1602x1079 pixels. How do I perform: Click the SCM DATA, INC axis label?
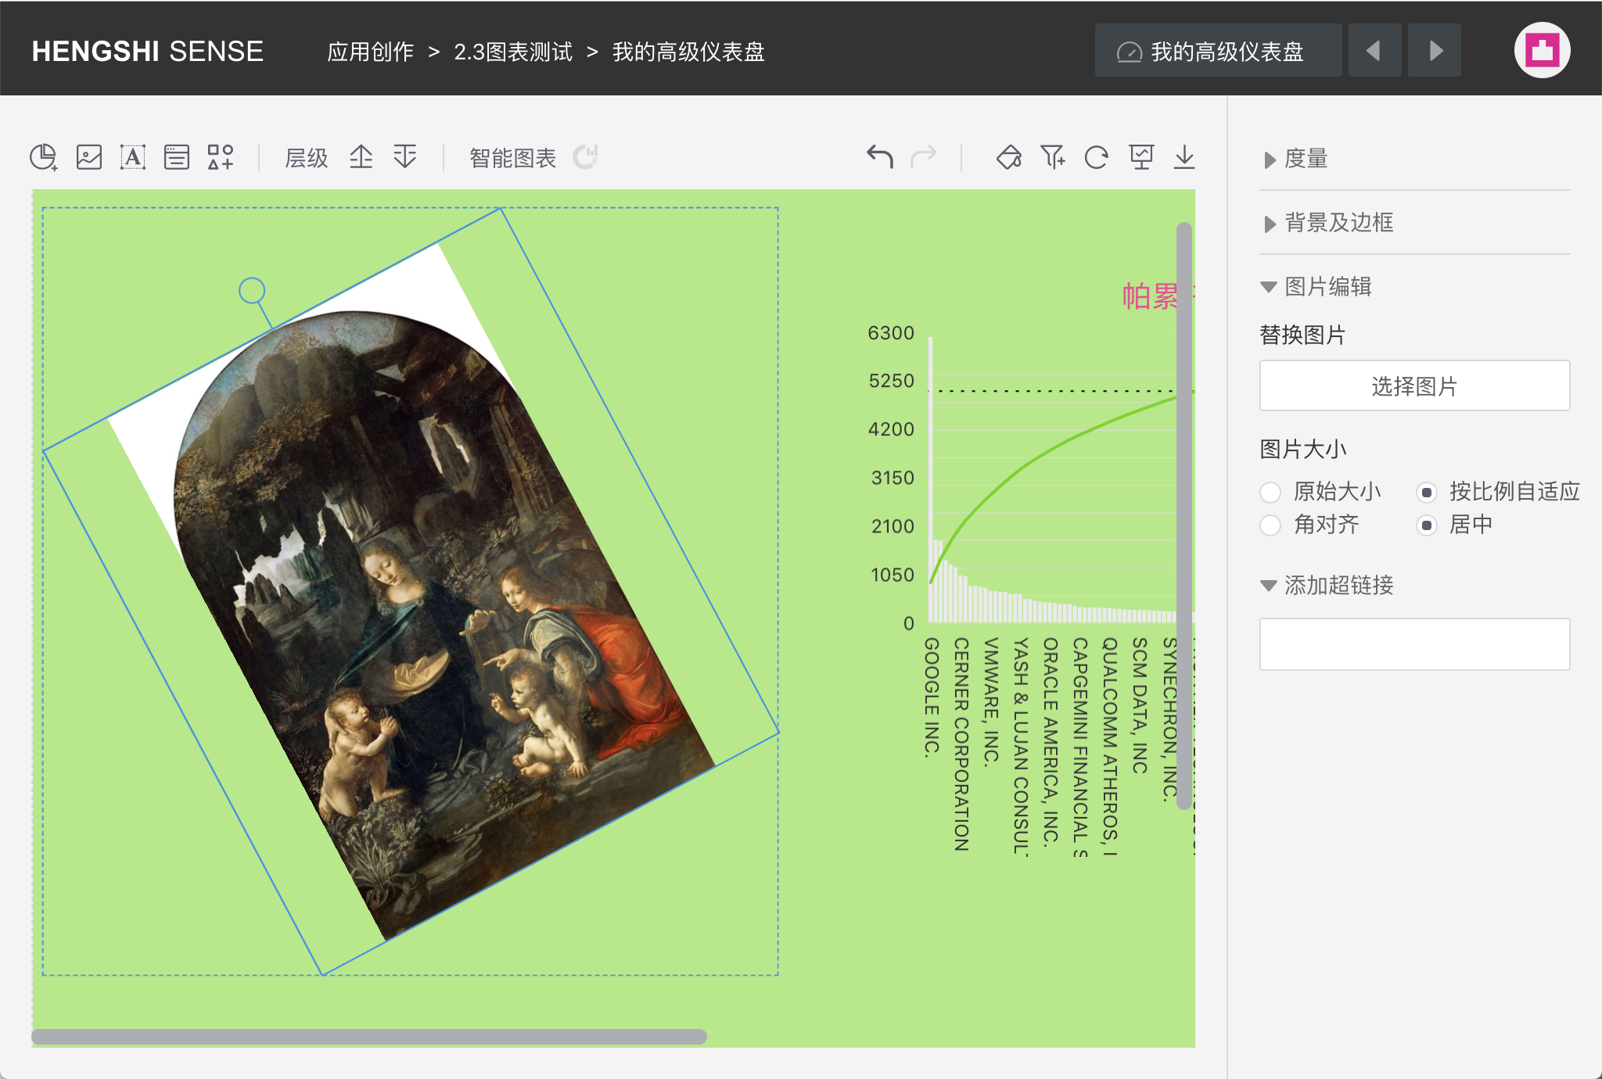click(1140, 705)
